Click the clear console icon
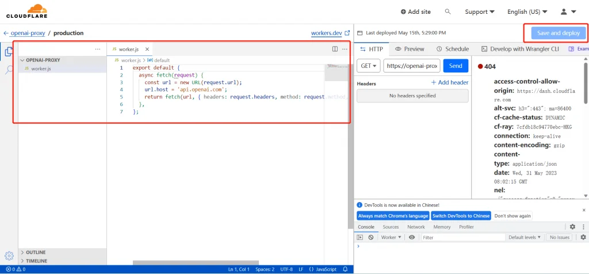Image resolution: width=589 pixels, height=274 pixels. [x=371, y=237]
